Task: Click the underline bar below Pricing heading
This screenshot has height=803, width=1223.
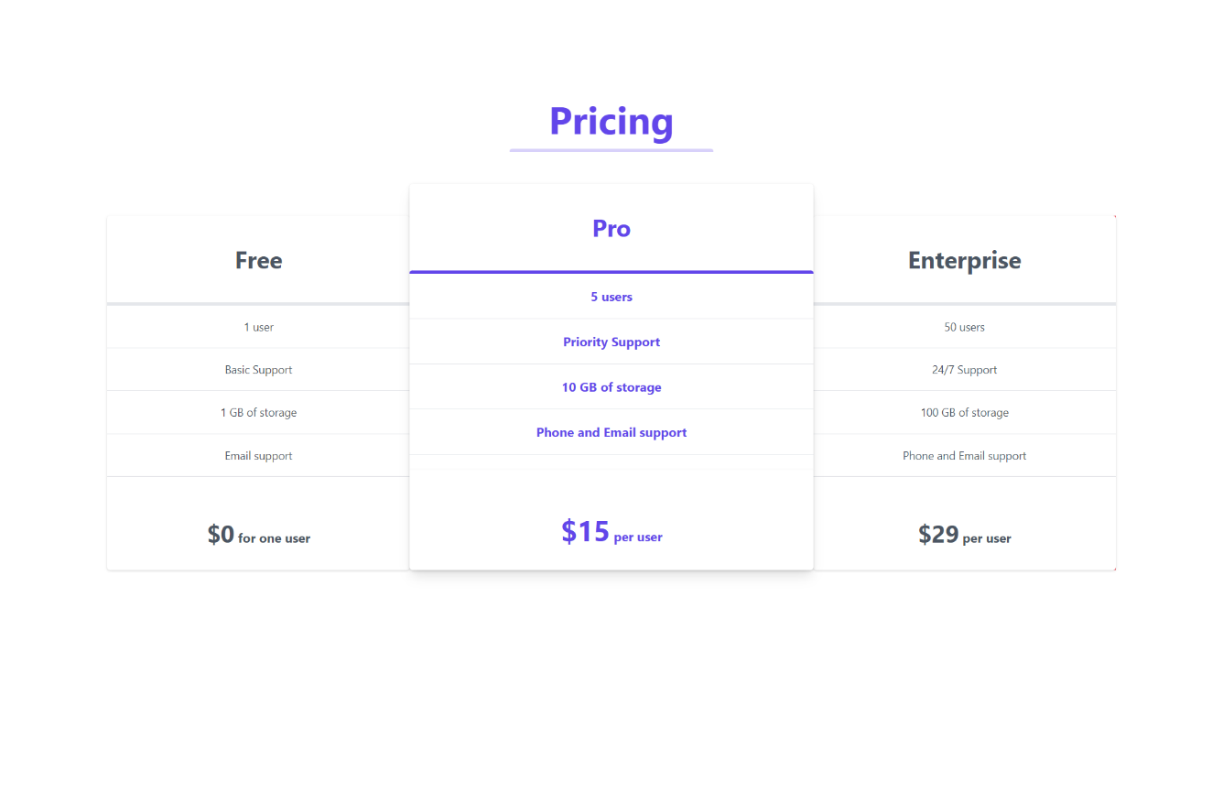Action: tap(611, 147)
